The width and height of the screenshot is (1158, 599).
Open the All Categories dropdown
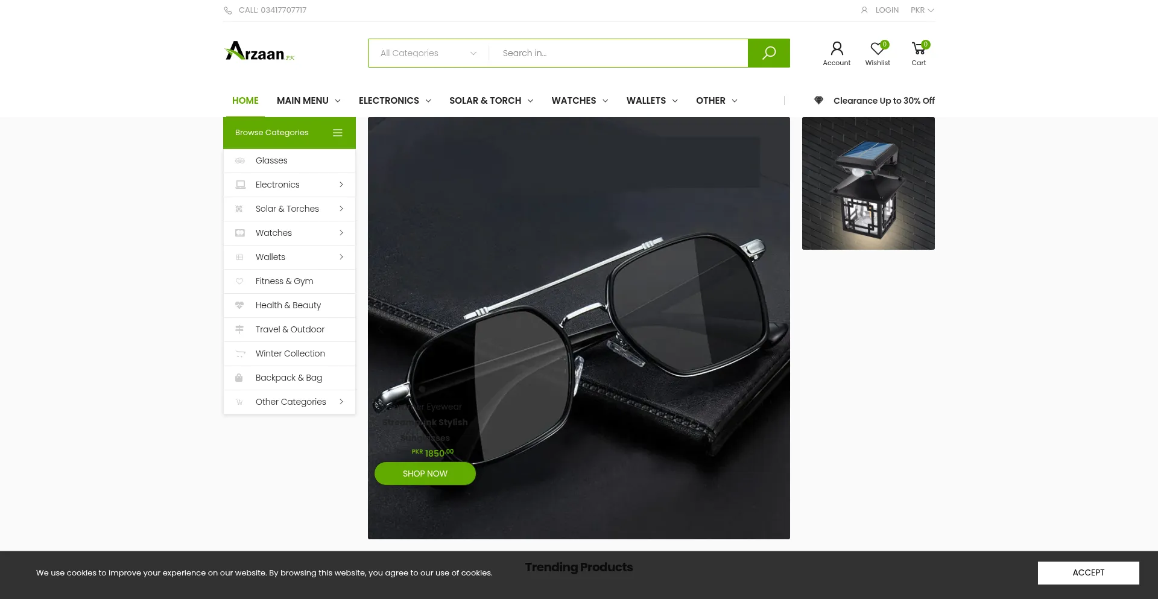point(428,53)
